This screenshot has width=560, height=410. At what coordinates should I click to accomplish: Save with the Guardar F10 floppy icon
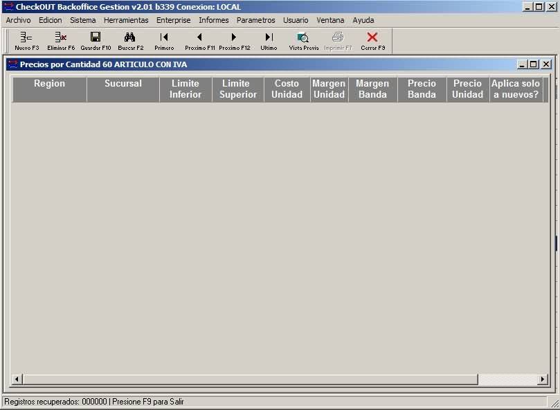96,37
